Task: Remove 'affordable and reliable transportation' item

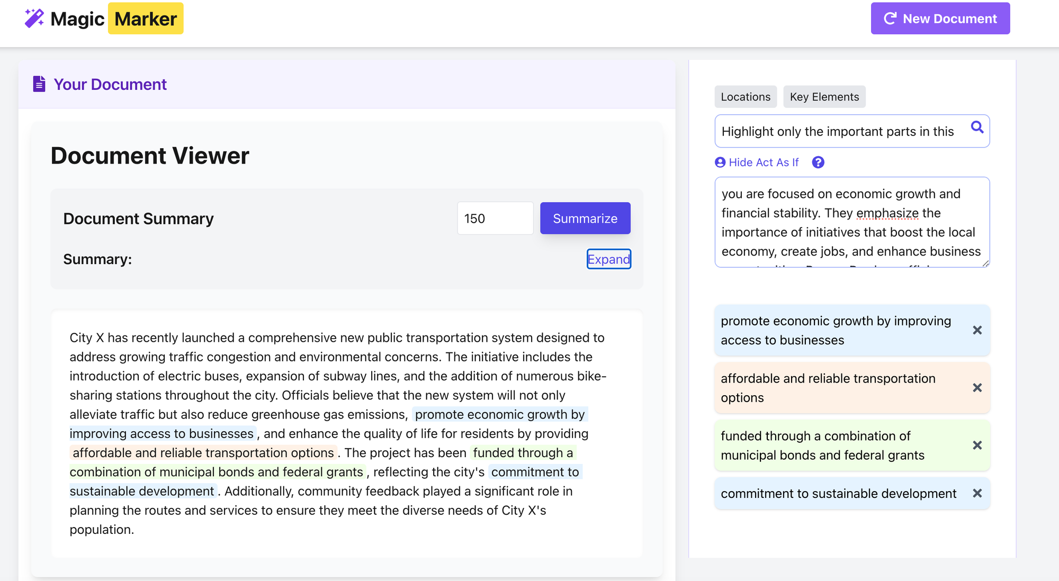Action: (x=977, y=388)
